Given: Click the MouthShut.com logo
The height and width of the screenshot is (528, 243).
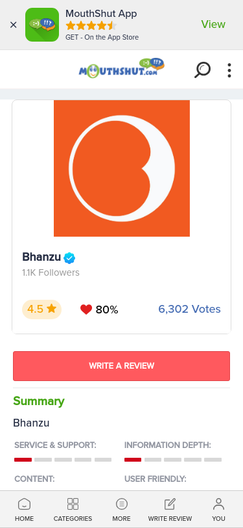Looking at the screenshot, I should point(122,68).
